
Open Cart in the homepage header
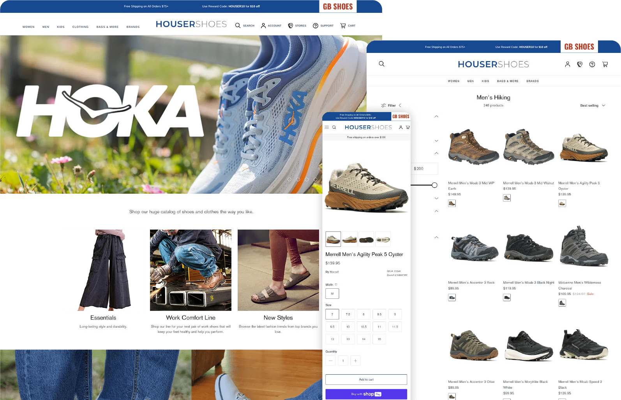coord(348,26)
